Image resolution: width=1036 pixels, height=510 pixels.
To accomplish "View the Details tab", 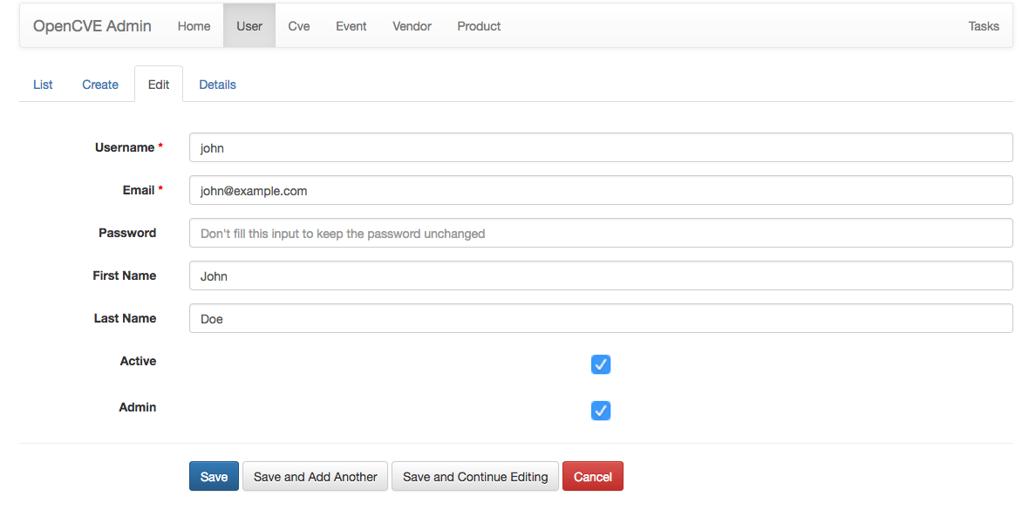I will pos(217,85).
